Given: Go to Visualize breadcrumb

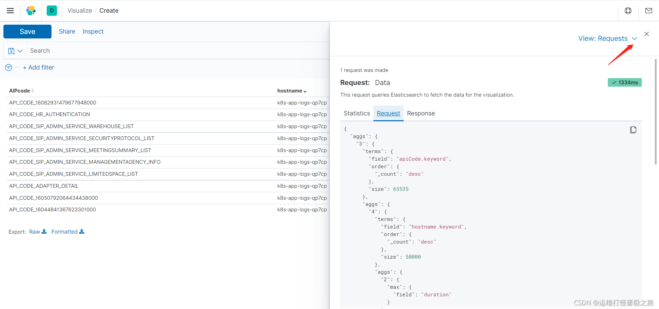Looking at the screenshot, I should coord(80,11).
